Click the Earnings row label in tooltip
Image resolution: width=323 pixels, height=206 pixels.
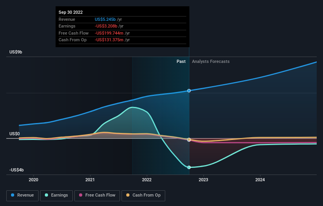[67, 26]
